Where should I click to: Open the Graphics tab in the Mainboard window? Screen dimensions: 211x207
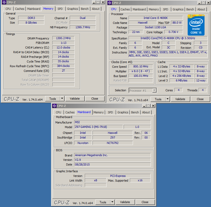[123, 112]
